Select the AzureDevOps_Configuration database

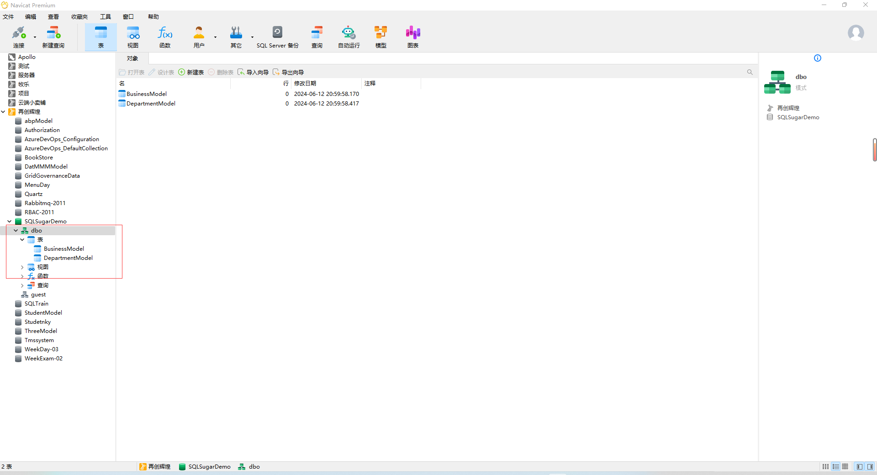(x=62, y=139)
